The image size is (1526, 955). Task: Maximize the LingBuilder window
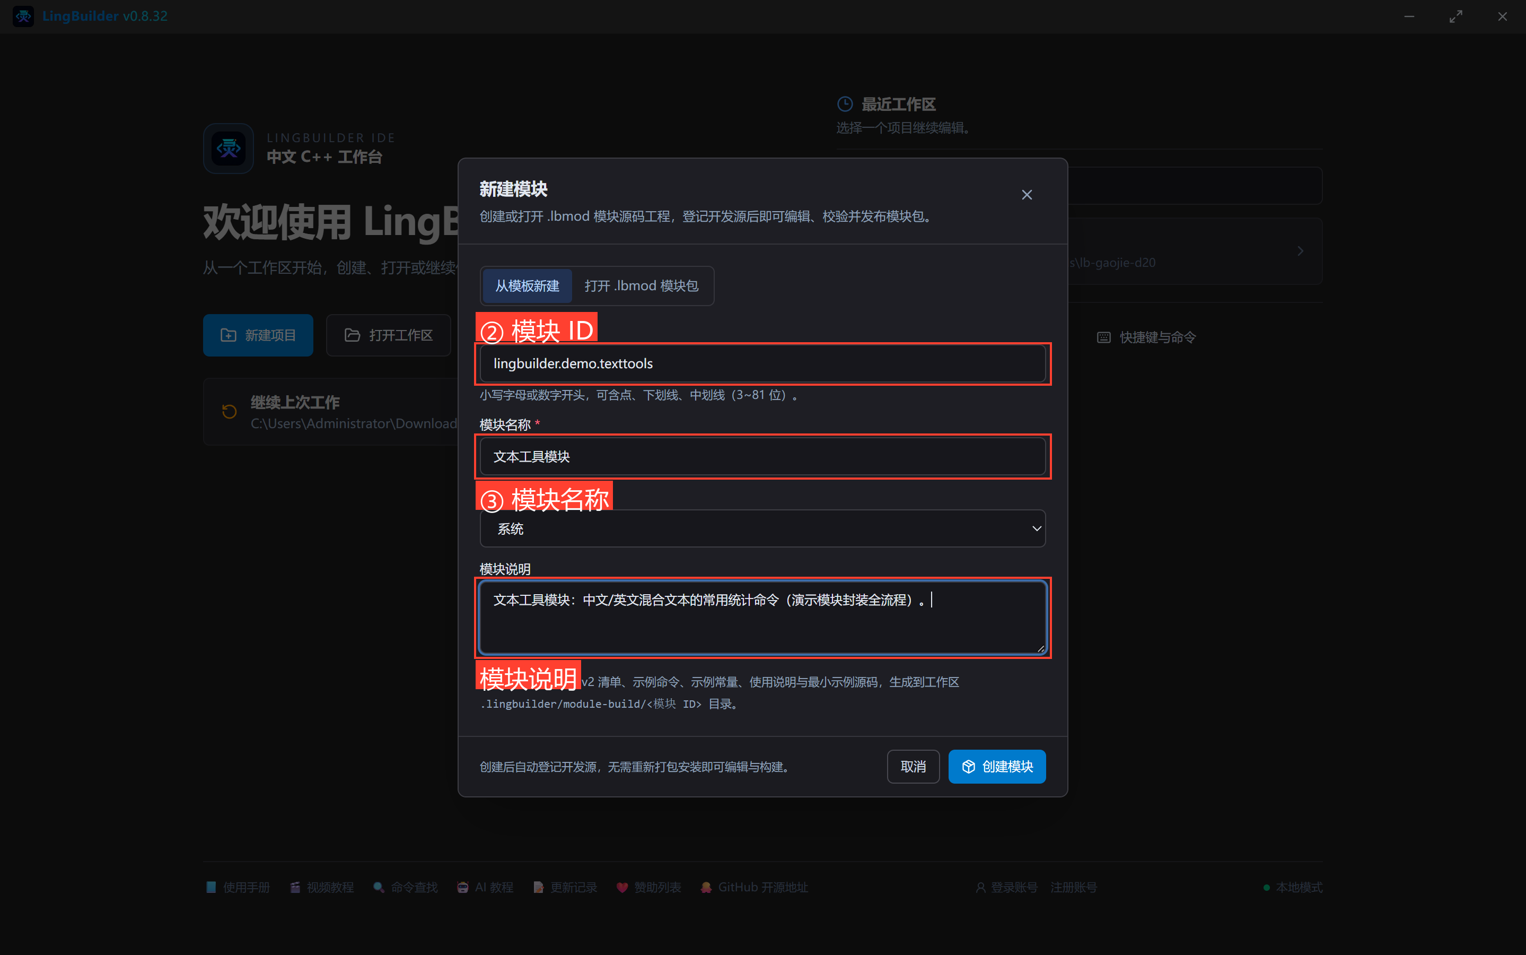1455,16
